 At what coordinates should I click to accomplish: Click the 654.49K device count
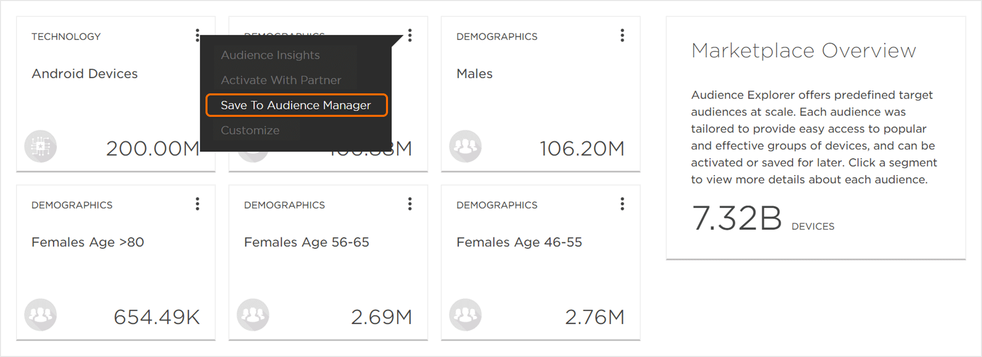coord(156,317)
